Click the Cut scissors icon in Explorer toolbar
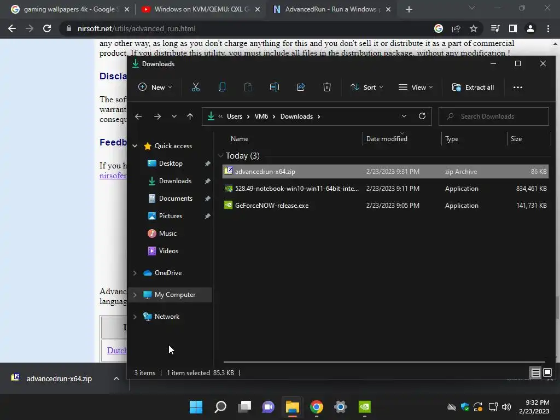Screen dimensions: 560x420 (195, 87)
